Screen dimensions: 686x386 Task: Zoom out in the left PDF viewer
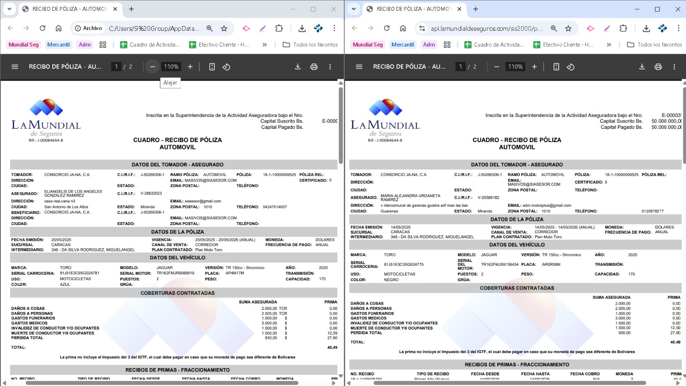click(x=152, y=67)
